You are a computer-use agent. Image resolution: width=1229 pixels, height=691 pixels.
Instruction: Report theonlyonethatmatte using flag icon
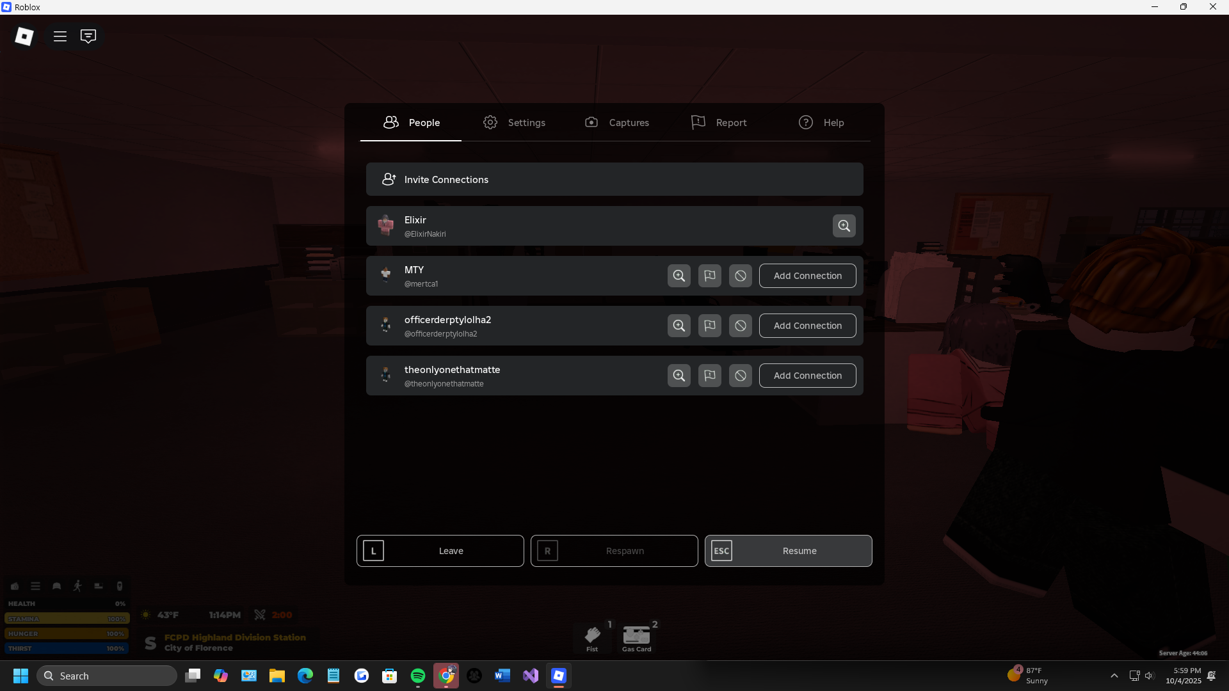click(x=709, y=376)
